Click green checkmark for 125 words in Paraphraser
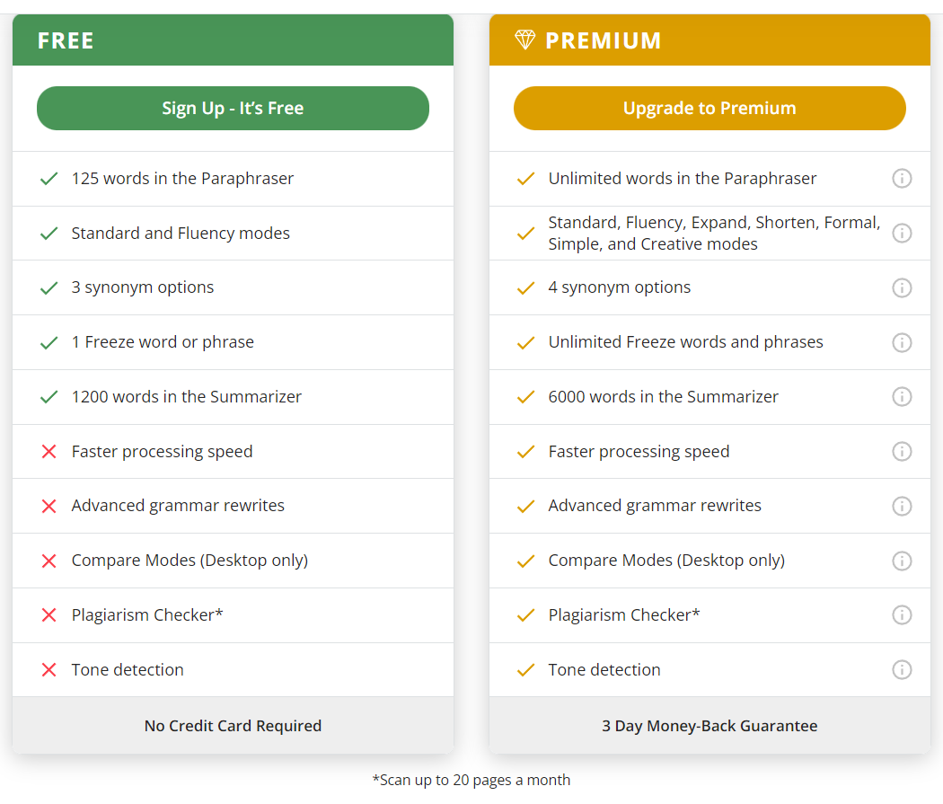Screen dimensions: 943x804 point(49,179)
